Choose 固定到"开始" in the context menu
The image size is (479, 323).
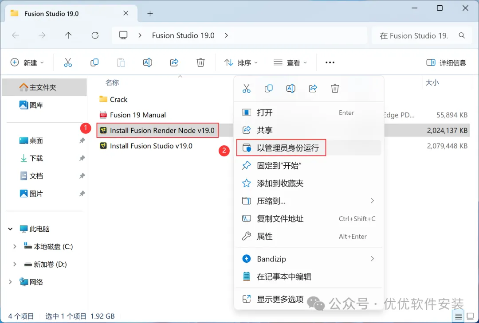[x=309, y=165]
